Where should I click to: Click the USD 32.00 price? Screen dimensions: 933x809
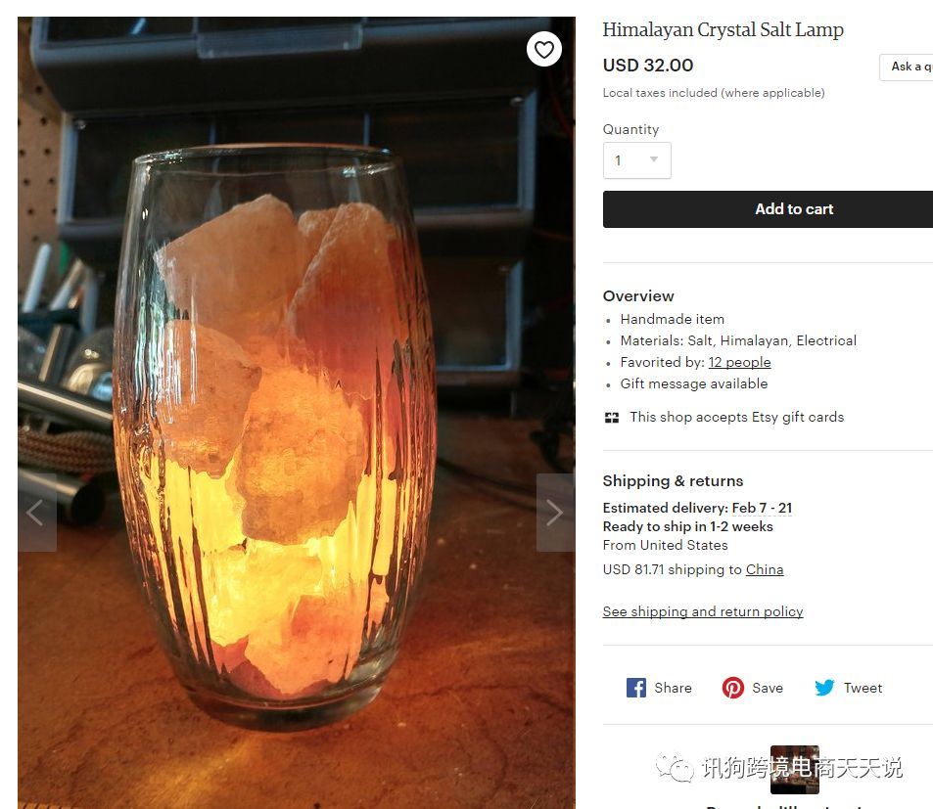click(648, 66)
